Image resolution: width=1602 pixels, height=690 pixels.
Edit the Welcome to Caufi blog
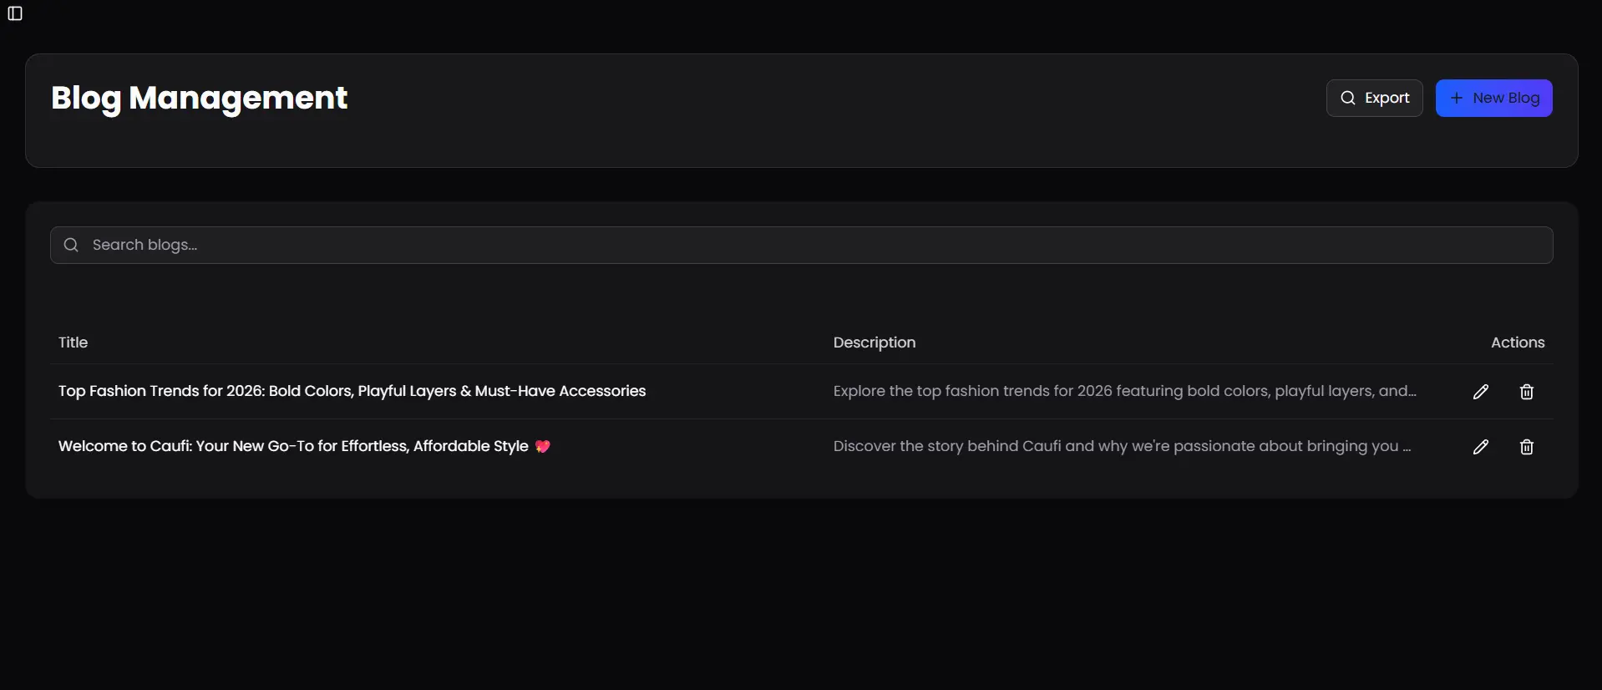tap(1481, 447)
